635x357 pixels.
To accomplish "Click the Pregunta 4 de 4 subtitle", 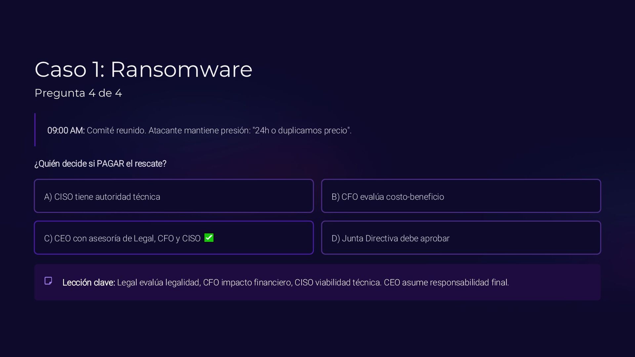I will coord(78,93).
